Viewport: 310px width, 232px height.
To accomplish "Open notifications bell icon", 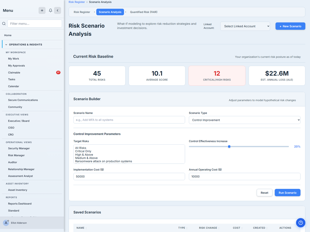I will pos(51,11).
